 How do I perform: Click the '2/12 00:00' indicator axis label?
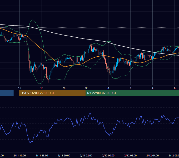pyautogui.click(x=108, y=155)
